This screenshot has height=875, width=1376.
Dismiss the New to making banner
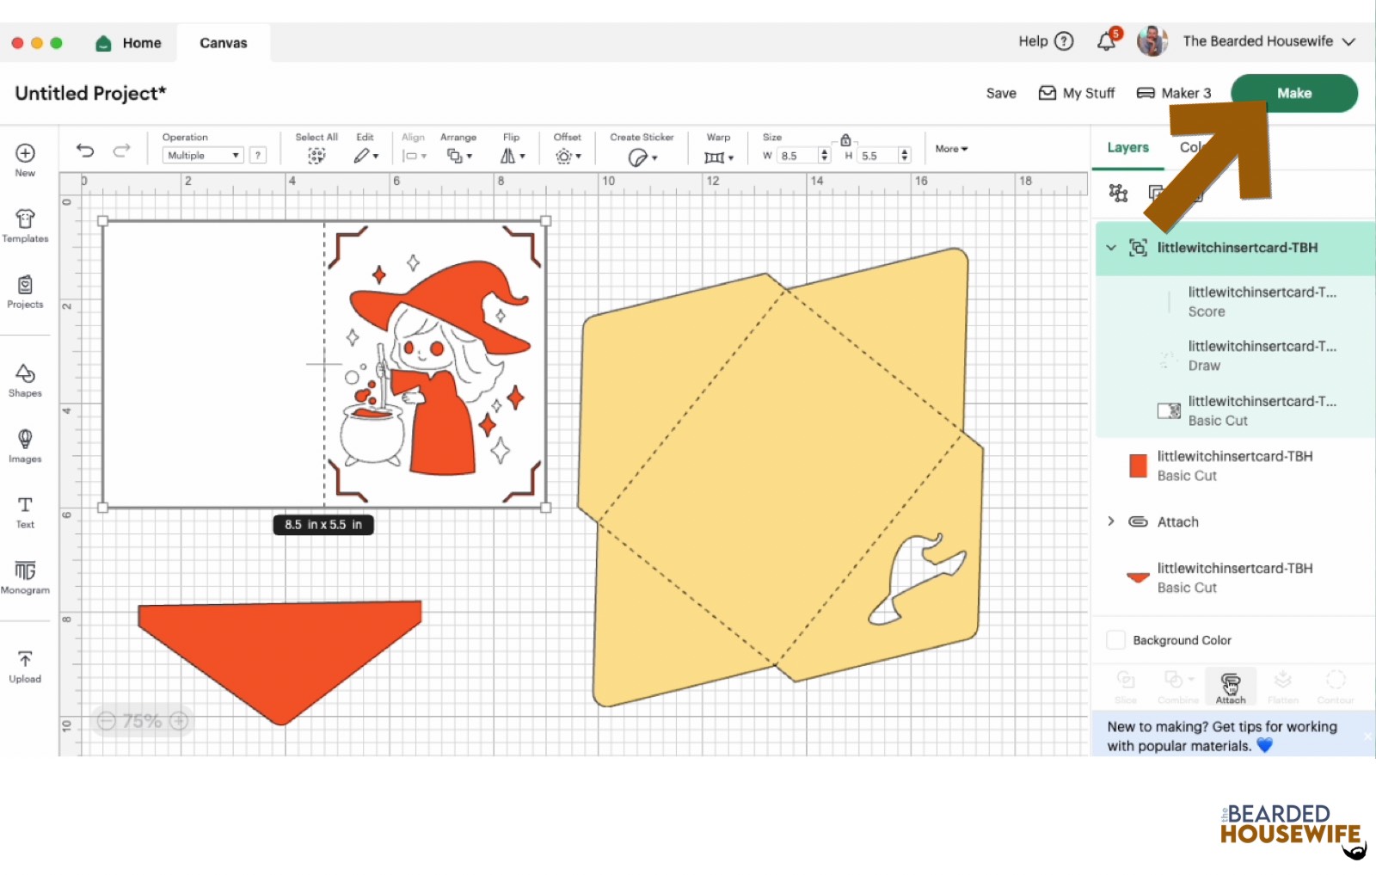(x=1367, y=736)
